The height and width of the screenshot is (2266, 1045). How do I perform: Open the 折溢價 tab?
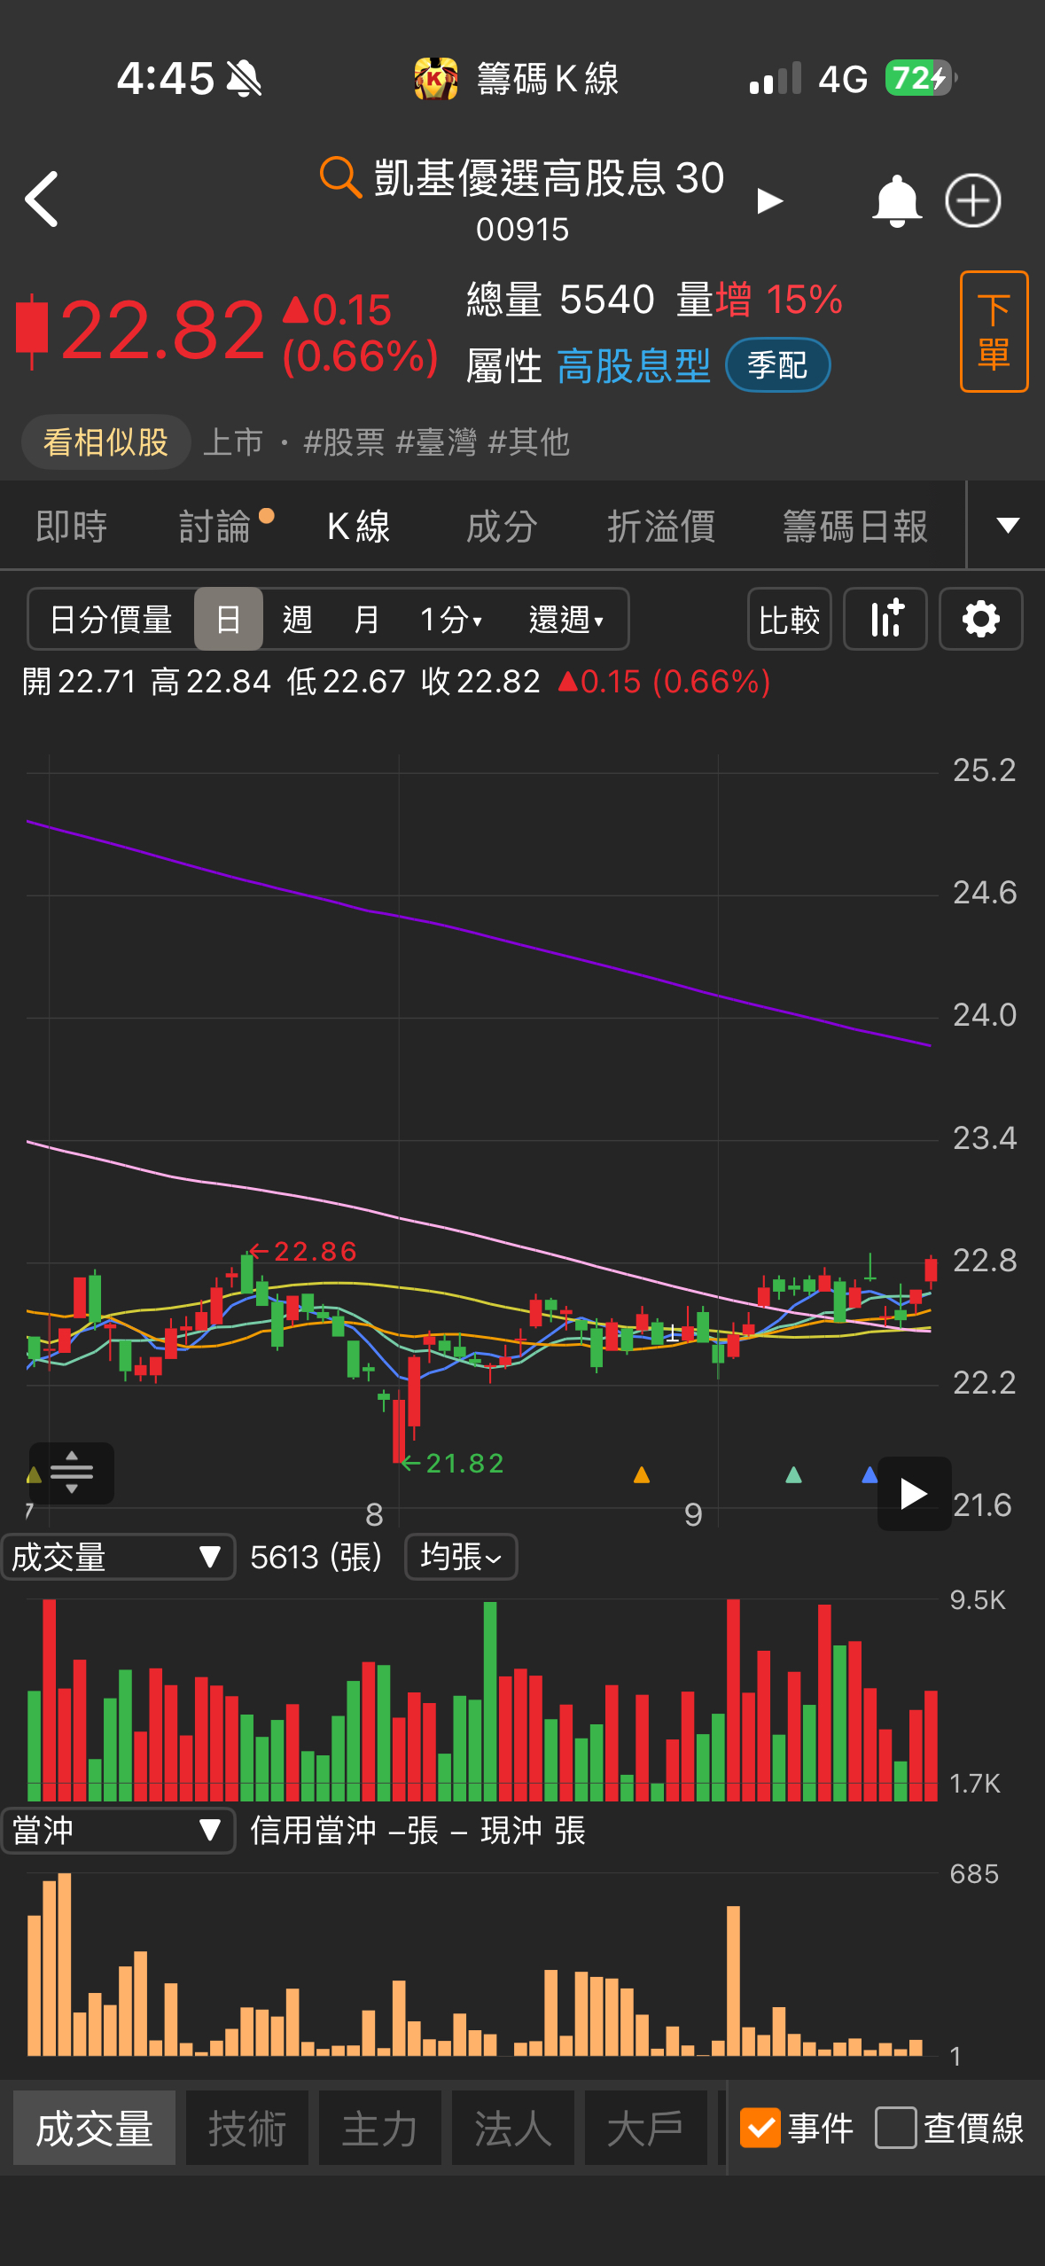point(661,526)
